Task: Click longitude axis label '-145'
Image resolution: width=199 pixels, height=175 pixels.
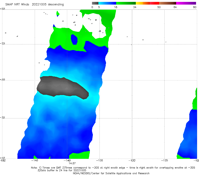Action: [x=35, y=160]
